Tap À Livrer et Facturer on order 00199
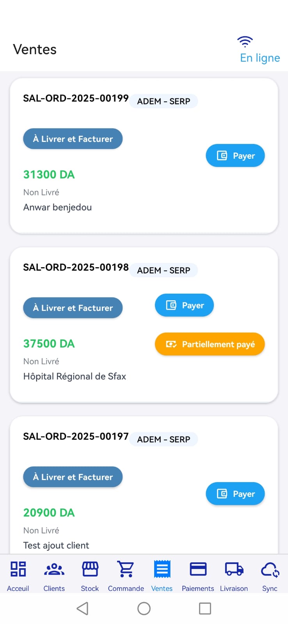The width and height of the screenshot is (288, 624). pos(73,139)
